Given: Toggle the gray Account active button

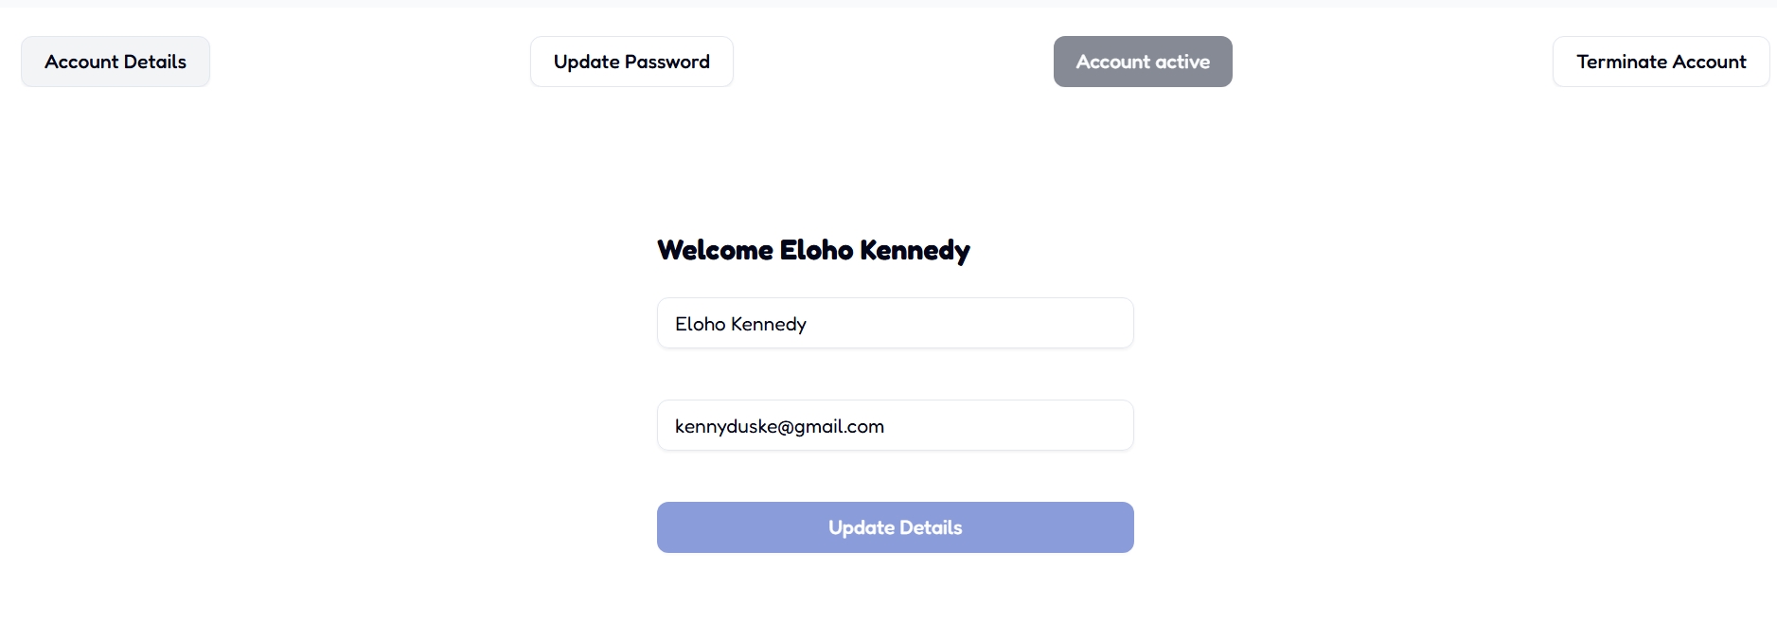Looking at the screenshot, I should click(1143, 62).
